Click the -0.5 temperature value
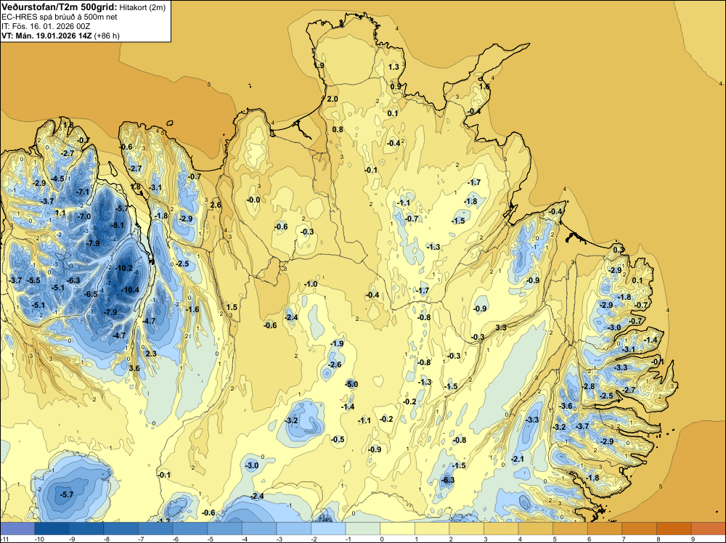 point(338,439)
